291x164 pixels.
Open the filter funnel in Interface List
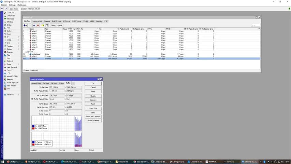(47, 25)
